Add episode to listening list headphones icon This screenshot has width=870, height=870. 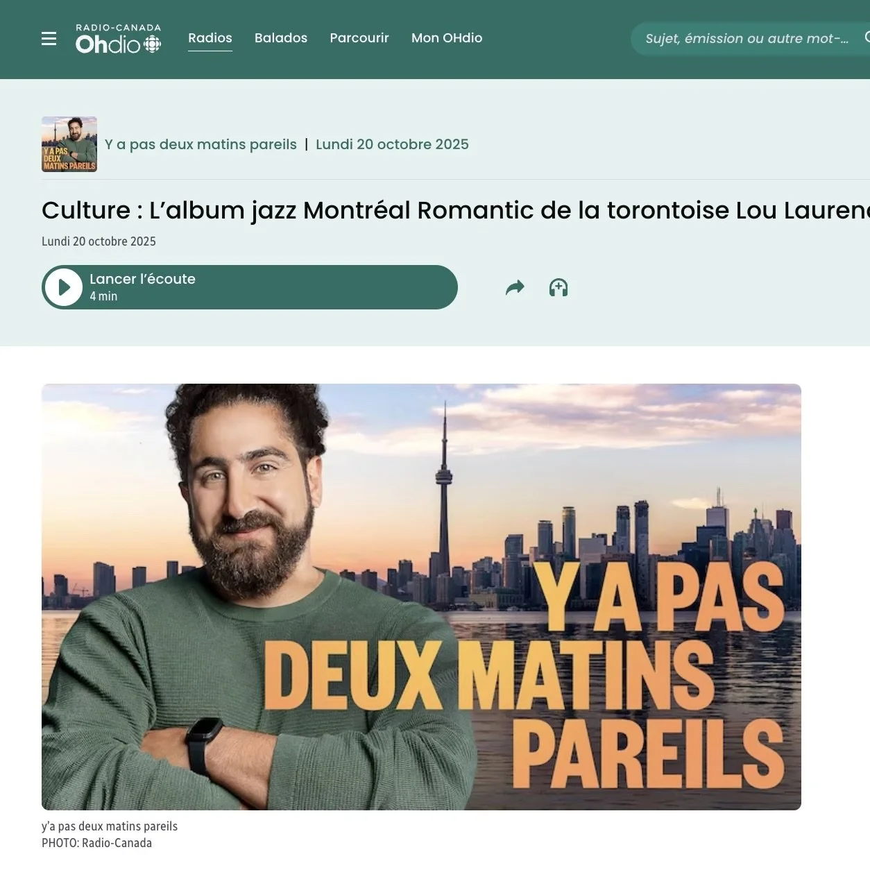pyautogui.click(x=558, y=287)
